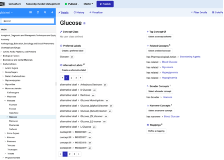Click Define a mapping button
Viewport: 224px width, 160px height.
(x=156, y=131)
